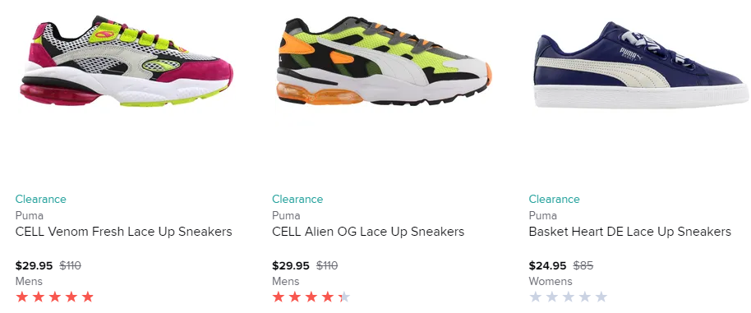
Task: Click the half-filled fifth star under CELL Alien OG
Action: point(344,297)
